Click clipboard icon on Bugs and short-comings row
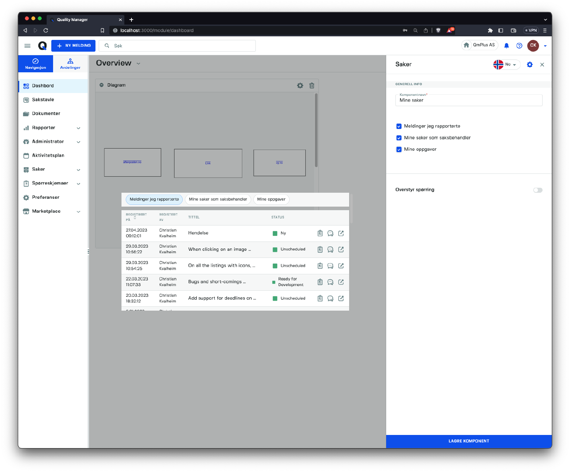The width and height of the screenshot is (570, 472). coord(320,282)
